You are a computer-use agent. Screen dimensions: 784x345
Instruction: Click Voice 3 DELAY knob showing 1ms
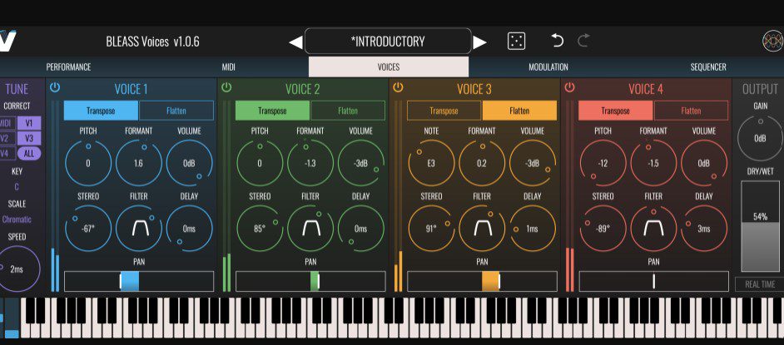533,228
